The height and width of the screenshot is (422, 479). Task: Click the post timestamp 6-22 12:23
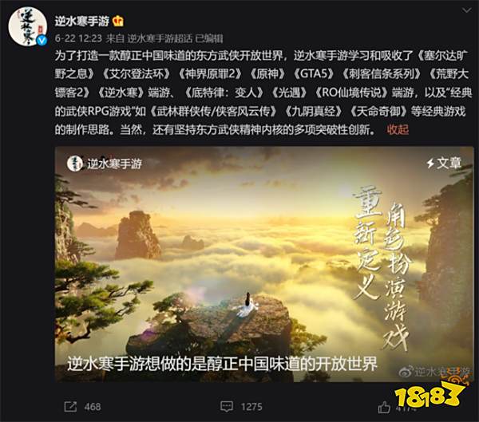[x=78, y=38]
